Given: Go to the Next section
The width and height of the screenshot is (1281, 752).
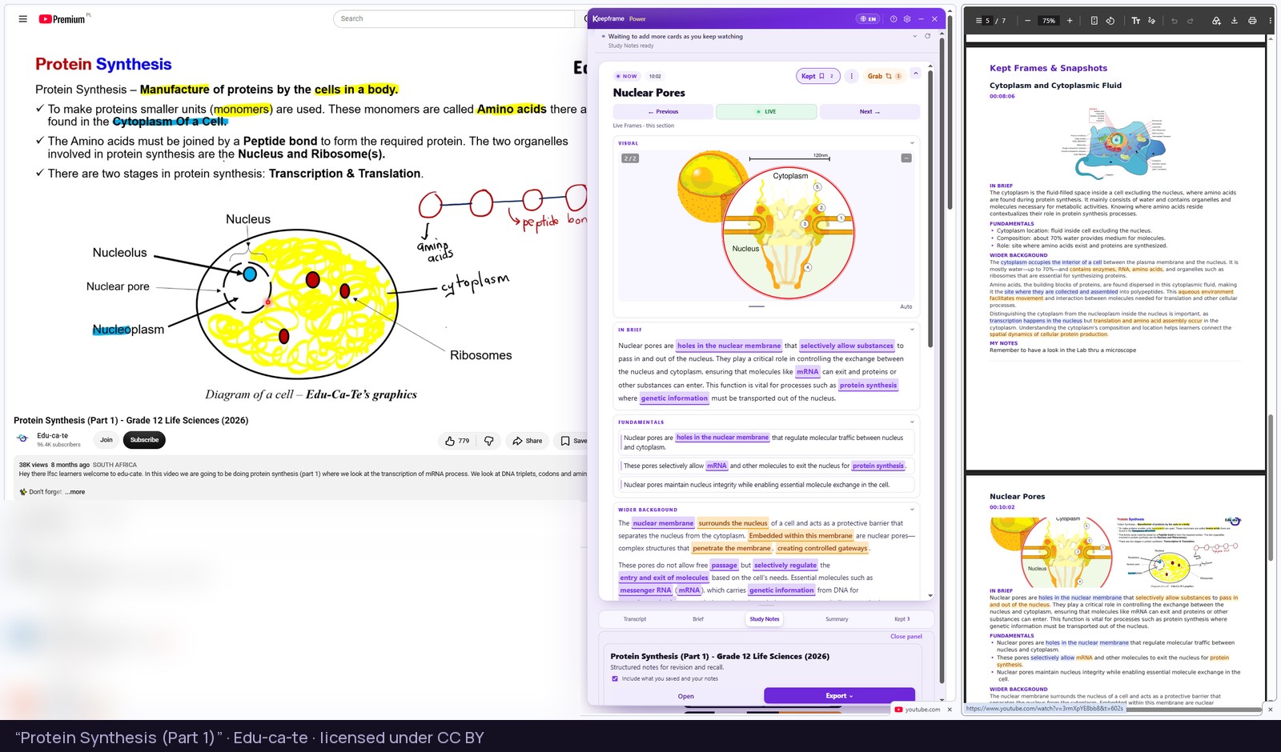Looking at the screenshot, I should pos(869,112).
